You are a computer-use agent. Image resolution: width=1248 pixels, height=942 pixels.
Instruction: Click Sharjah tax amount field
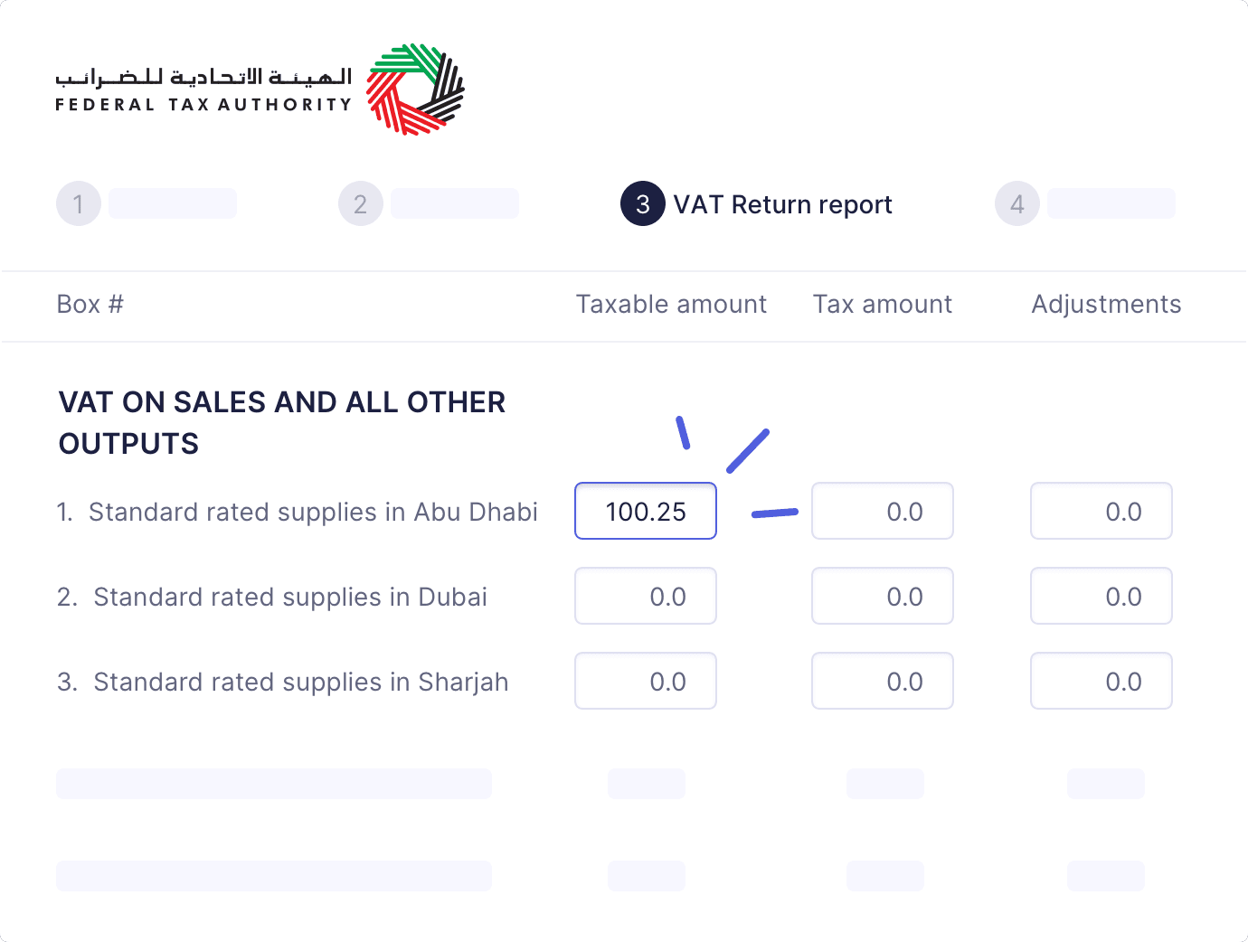click(883, 682)
